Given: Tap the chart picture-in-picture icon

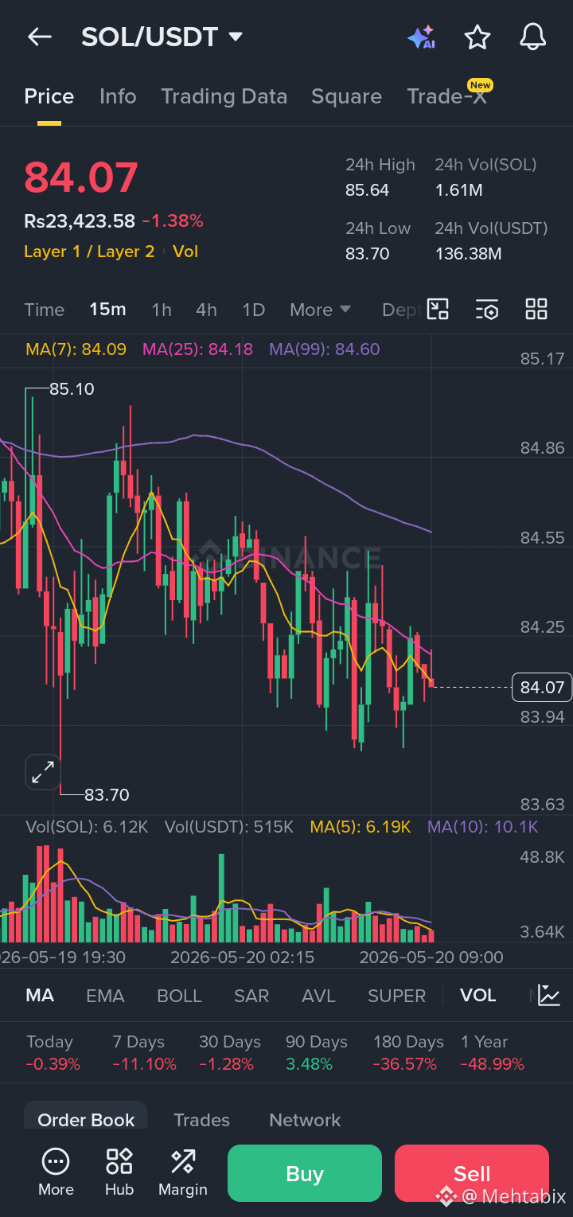Looking at the screenshot, I should (438, 310).
